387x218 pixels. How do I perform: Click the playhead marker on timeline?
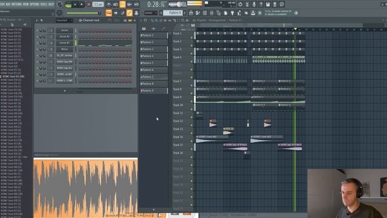click(x=295, y=29)
